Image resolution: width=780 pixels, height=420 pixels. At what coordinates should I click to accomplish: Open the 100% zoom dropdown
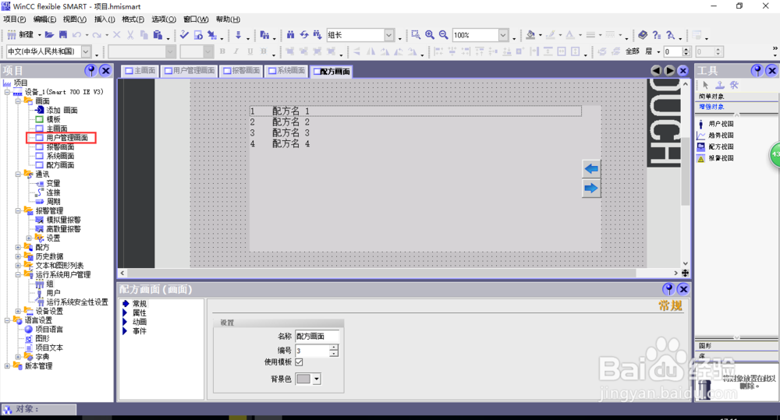(503, 35)
